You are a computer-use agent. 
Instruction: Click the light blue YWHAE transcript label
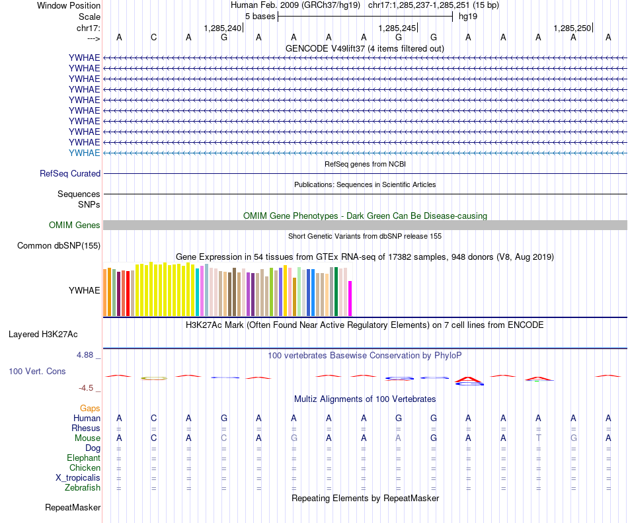84,153
